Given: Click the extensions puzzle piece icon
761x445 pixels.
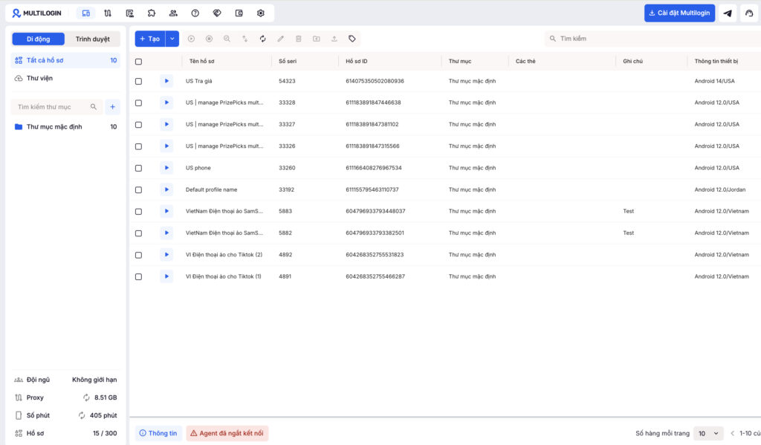Looking at the screenshot, I should point(152,13).
